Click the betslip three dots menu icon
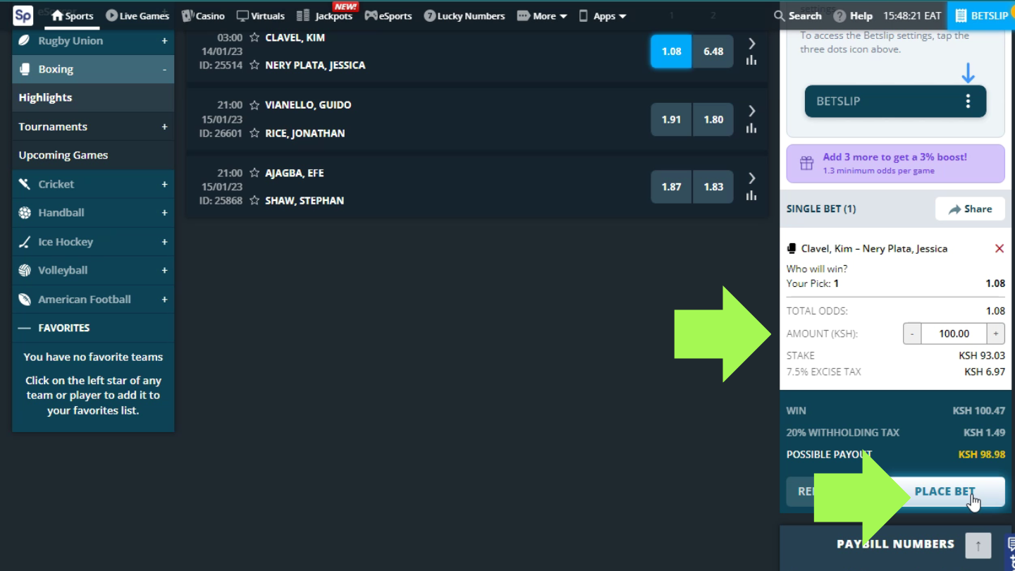Image resolution: width=1015 pixels, height=571 pixels. pyautogui.click(x=968, y=102)
